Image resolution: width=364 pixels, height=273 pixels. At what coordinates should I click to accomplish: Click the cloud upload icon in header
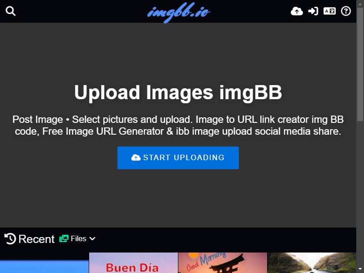297,11
